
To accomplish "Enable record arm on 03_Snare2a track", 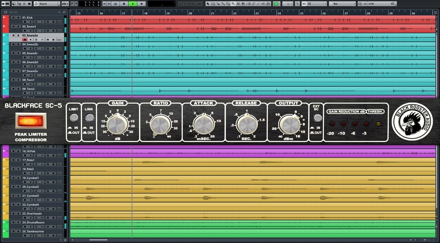I will tap(25, 39).
